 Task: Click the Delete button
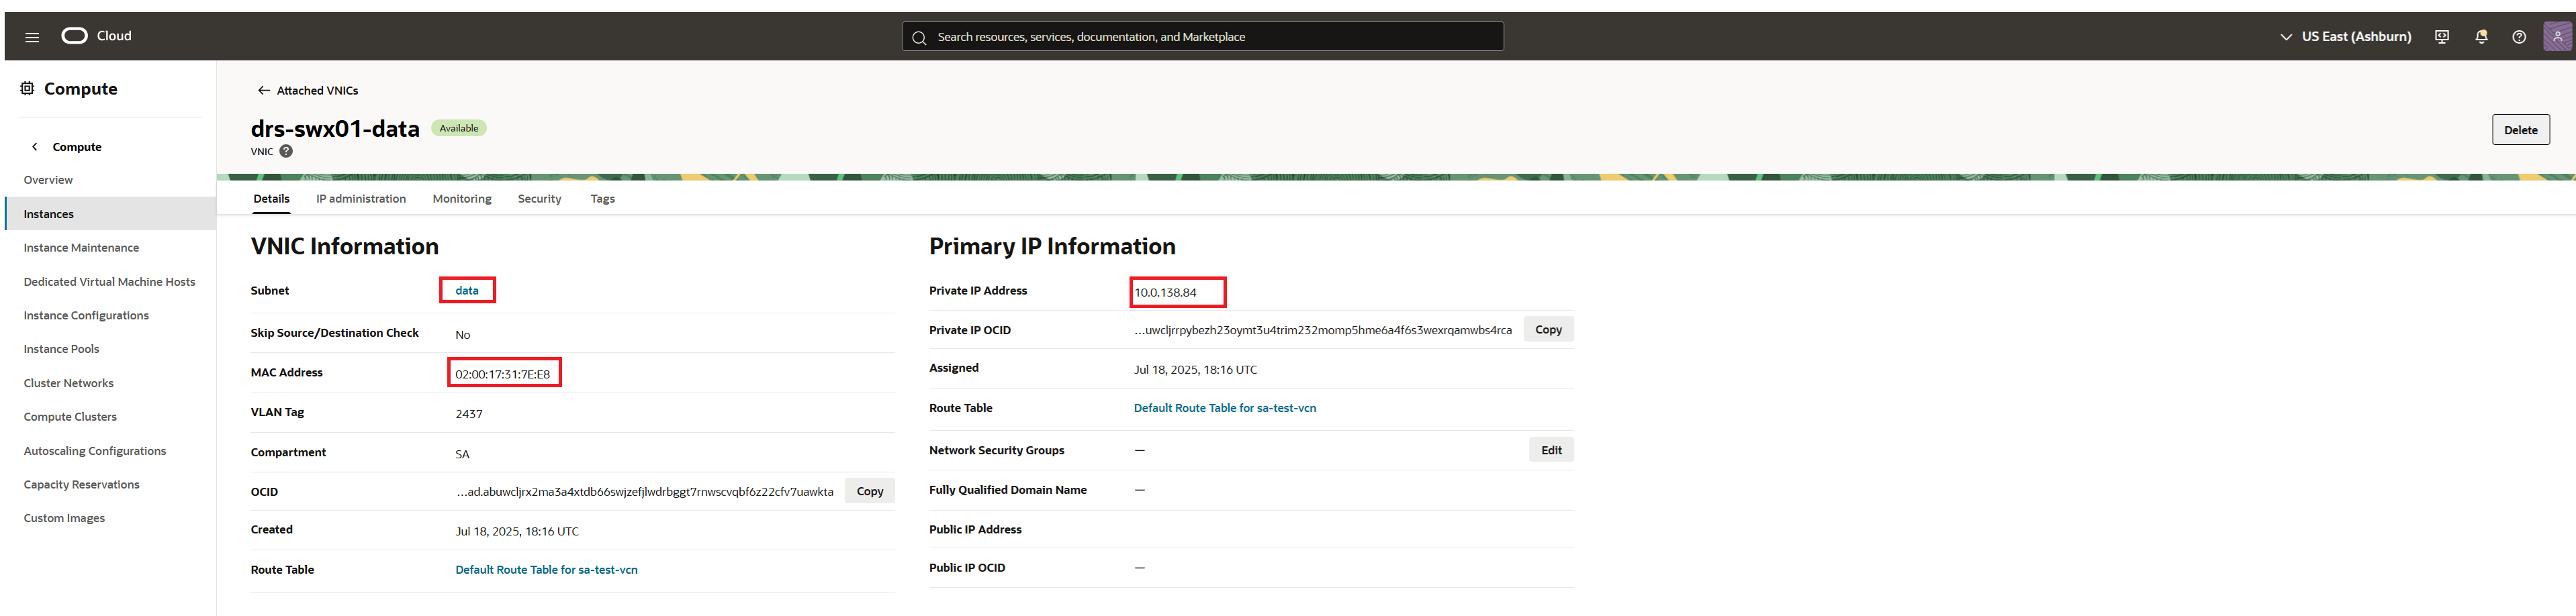coord(2520,129)
